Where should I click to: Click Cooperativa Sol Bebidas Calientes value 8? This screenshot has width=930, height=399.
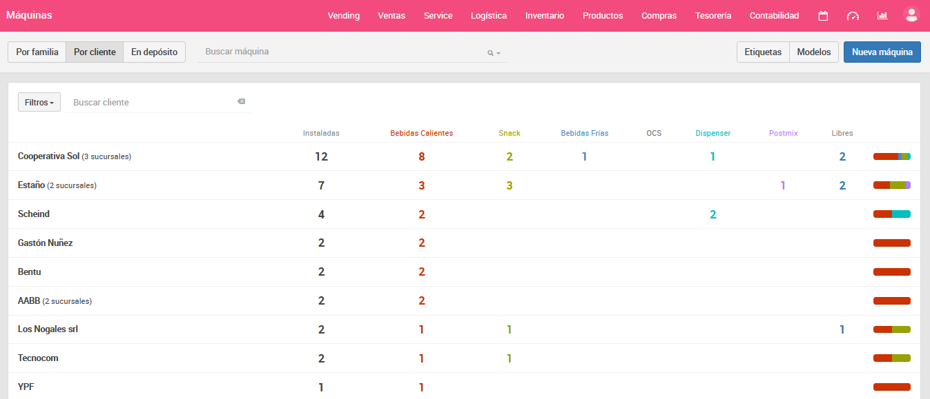(422, 156)
